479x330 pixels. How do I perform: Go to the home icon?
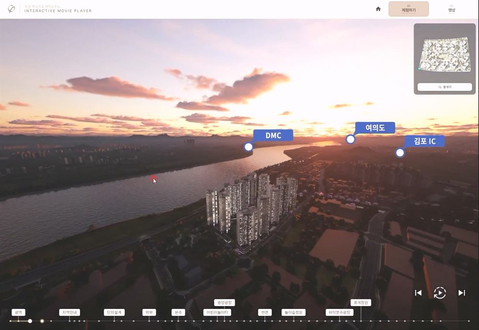click(378, 9)
